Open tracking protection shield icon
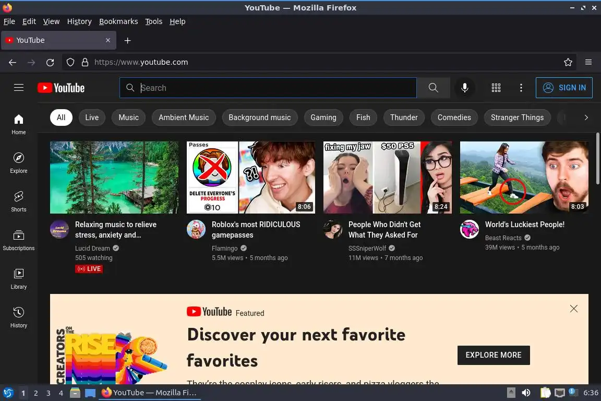 [x=70, y=62]
